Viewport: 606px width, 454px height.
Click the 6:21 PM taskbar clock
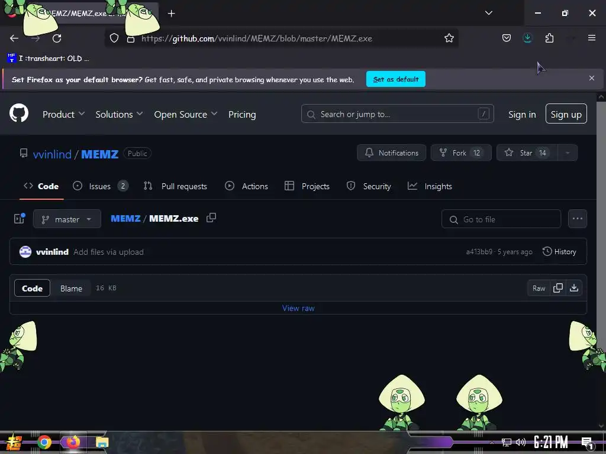click(550, 442)
